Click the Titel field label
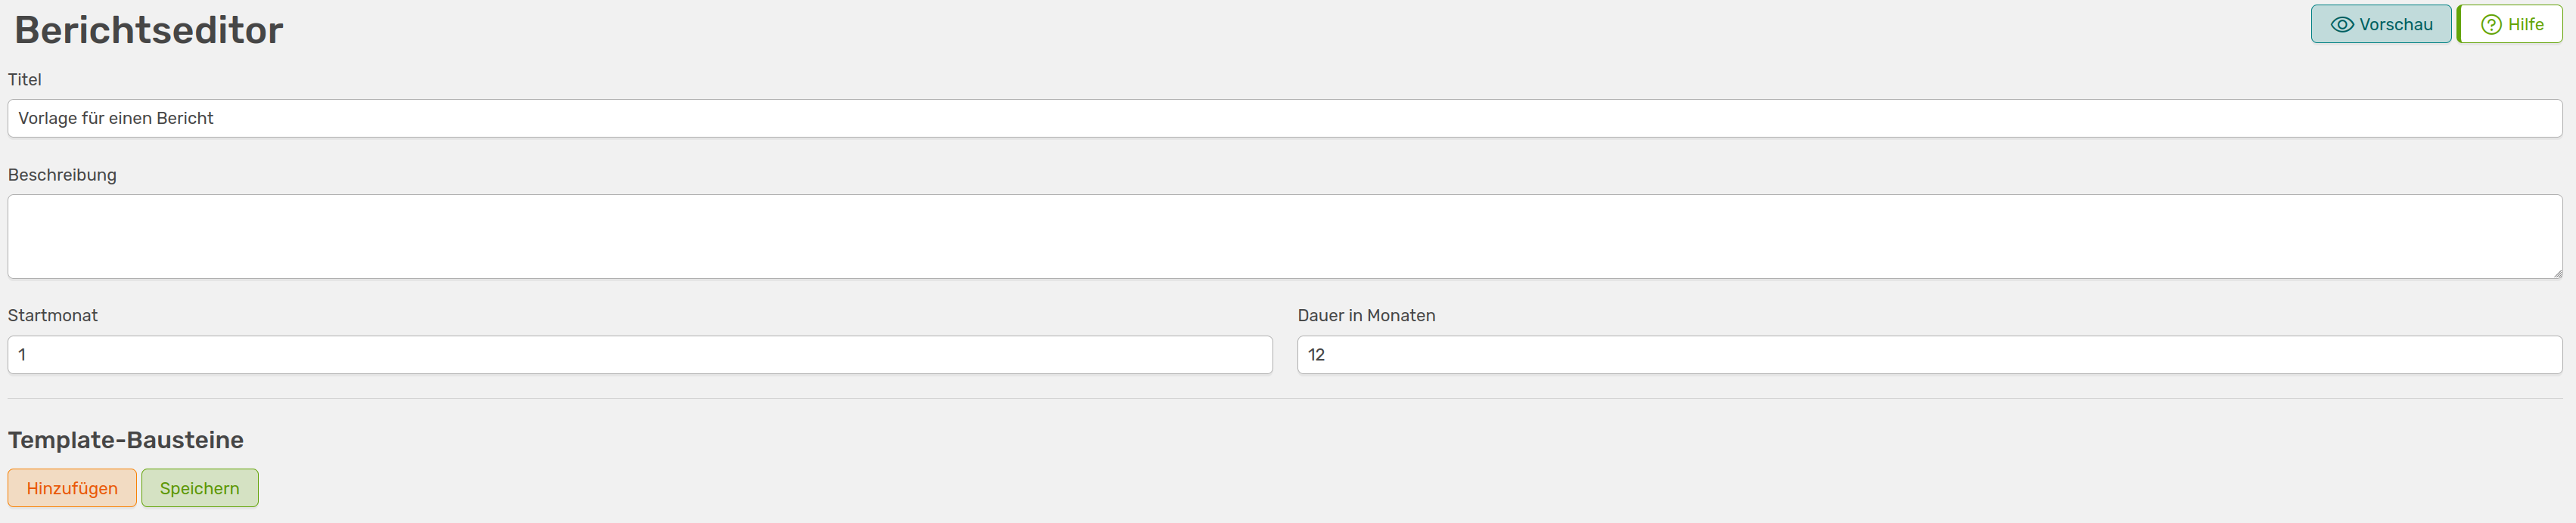The width and height of the screenshot is (2576, 523). point(25,80)
